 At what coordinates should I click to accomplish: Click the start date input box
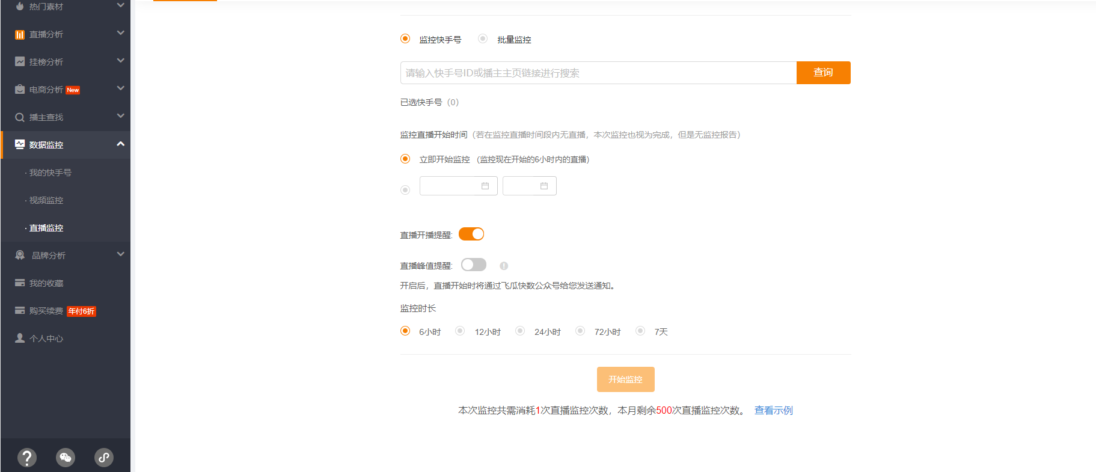point(458,186)
